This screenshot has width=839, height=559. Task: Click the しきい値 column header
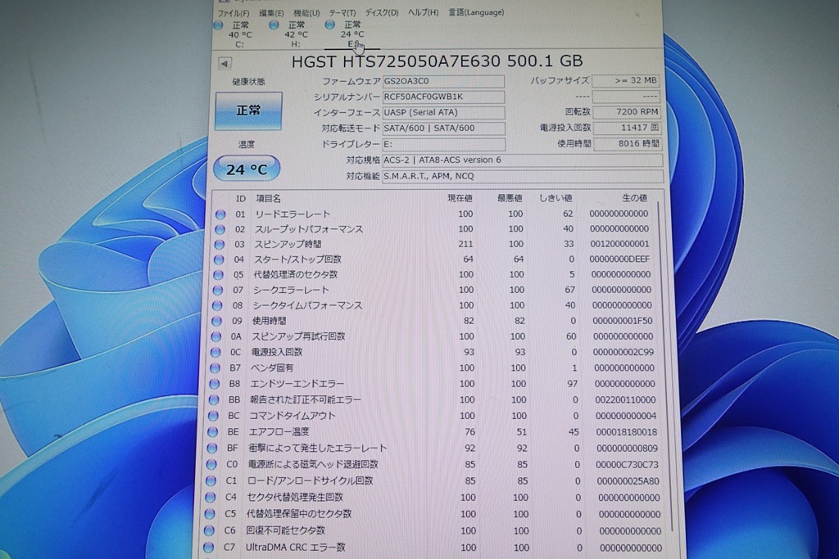(556, 198)
